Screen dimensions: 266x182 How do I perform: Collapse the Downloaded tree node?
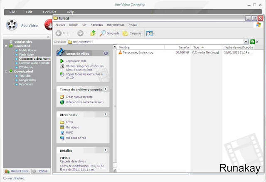coord(6,72)
